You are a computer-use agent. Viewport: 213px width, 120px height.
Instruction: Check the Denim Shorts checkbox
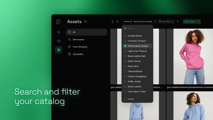(125, 61)
